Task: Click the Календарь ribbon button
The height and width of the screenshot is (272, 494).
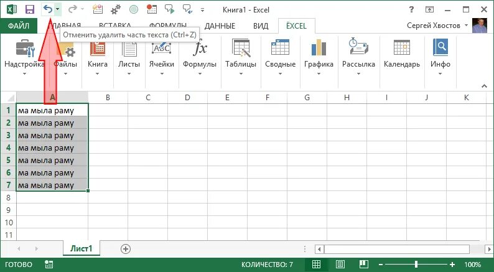Action: point(402,54)
